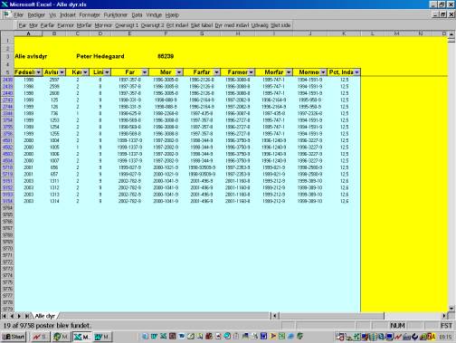This screenshot has height=343, width=456.
Task: Open the Køn column filter dropdown
Action: 86,72
